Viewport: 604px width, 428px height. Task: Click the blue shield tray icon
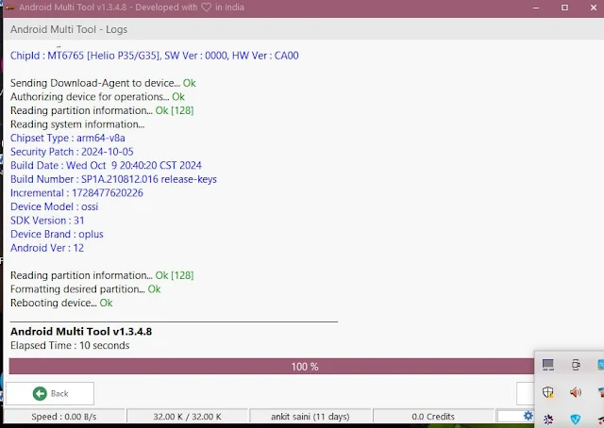pos(575,418)
